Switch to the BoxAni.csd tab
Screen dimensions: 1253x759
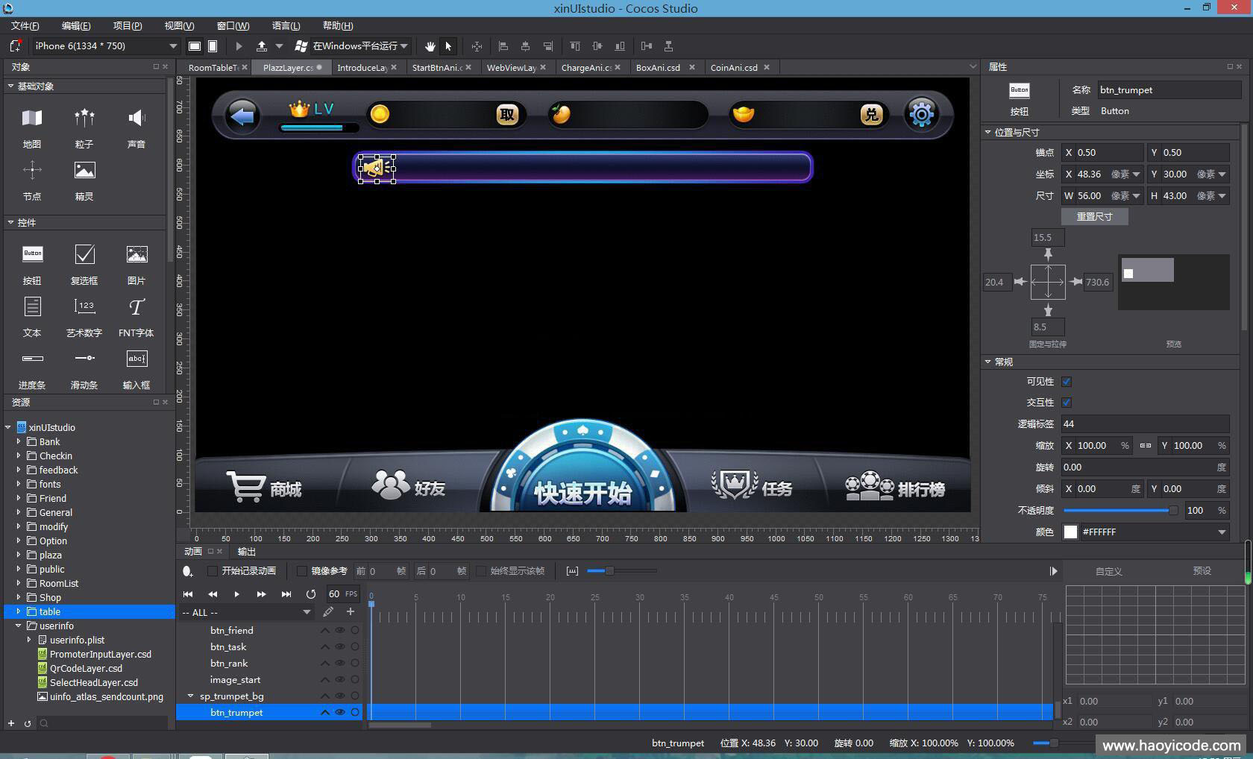pos(658,68)
